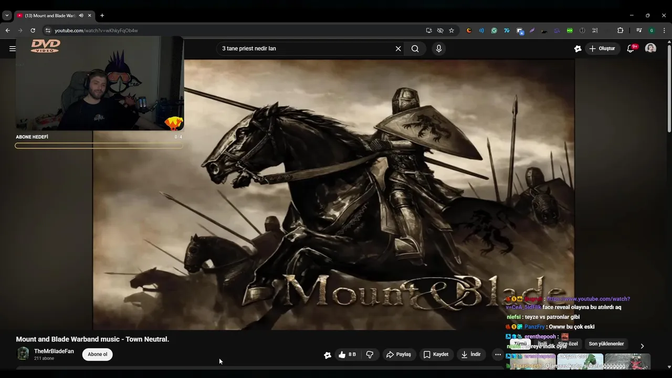
Task: Close the Mount and Blade tab
Action: 90,16
